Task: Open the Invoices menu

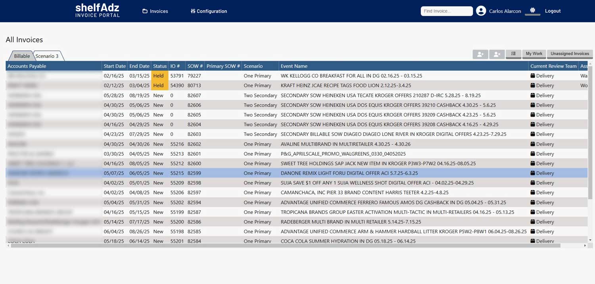Action: 155,11
